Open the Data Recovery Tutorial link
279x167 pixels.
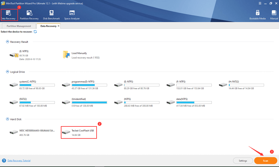pyautogui.click(x=19, y=161)
